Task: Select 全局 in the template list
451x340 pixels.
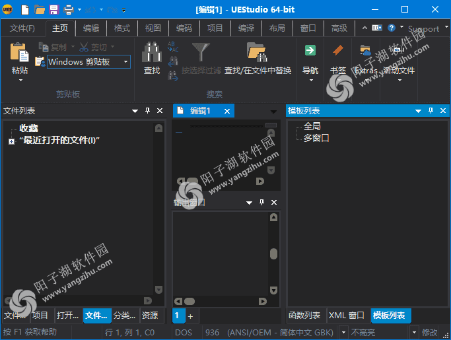Action: [x=312, y=126]
